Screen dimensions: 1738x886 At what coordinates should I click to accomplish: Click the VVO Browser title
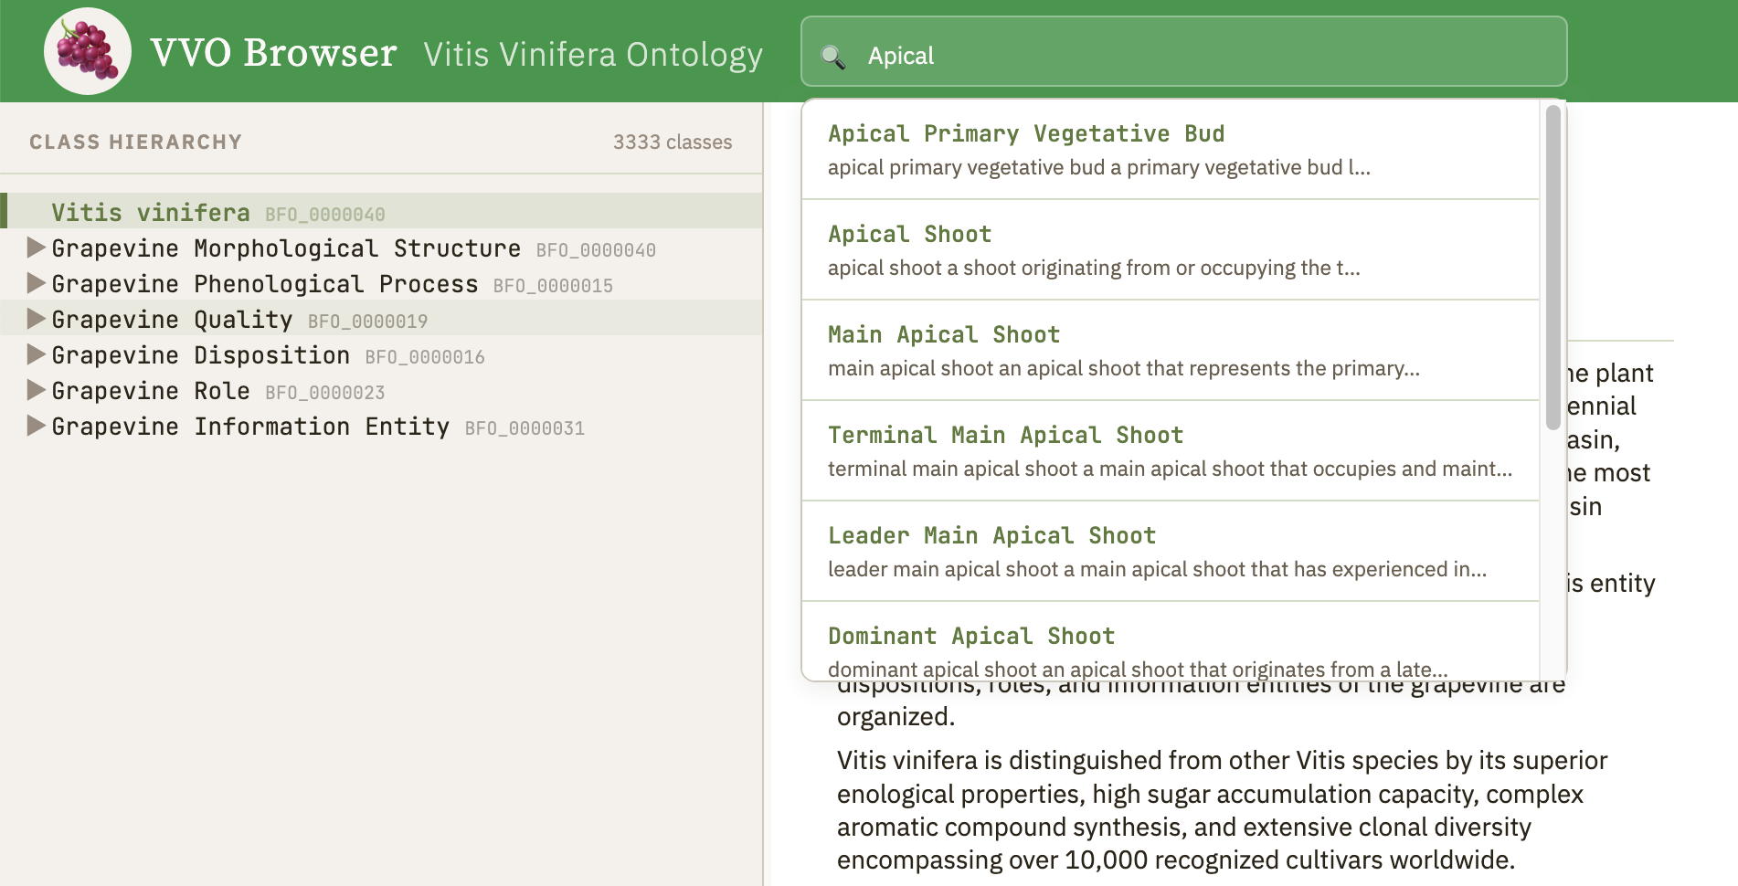[x=274, y=52]
